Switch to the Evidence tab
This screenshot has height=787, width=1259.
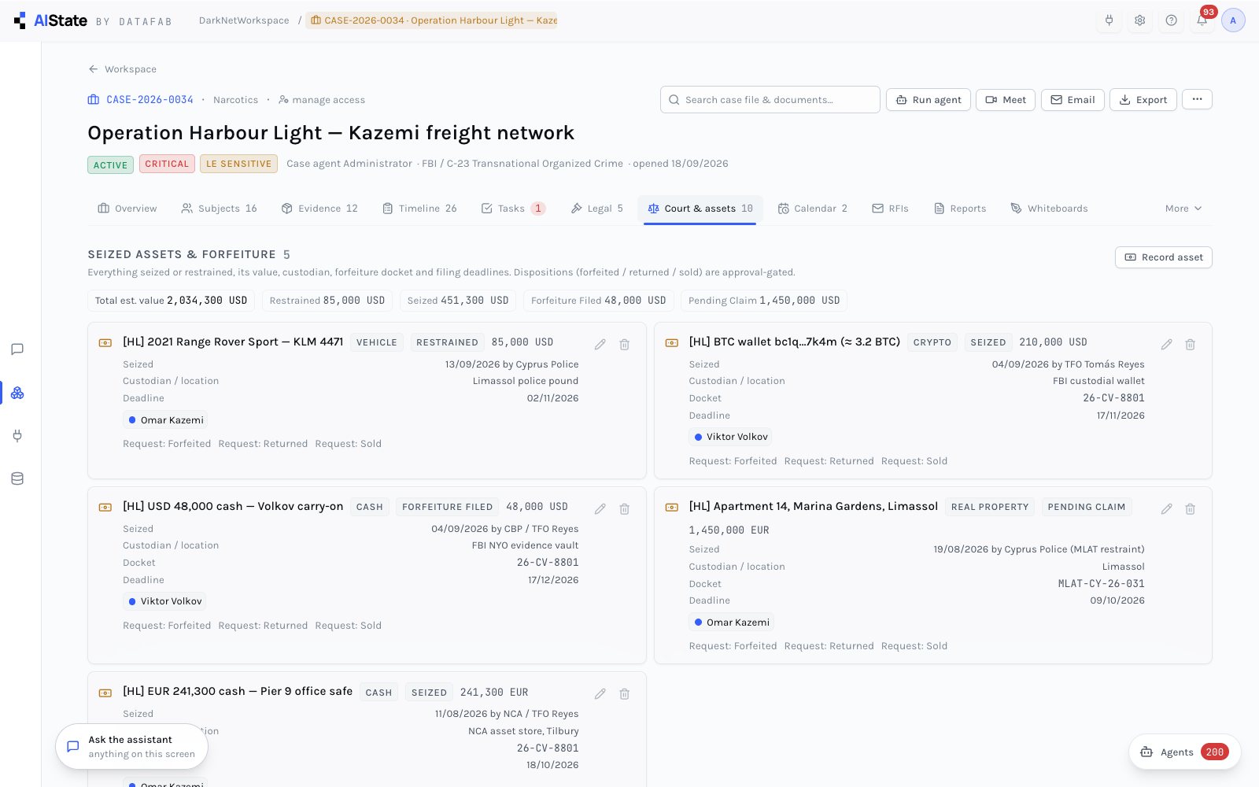coord(319,209)
